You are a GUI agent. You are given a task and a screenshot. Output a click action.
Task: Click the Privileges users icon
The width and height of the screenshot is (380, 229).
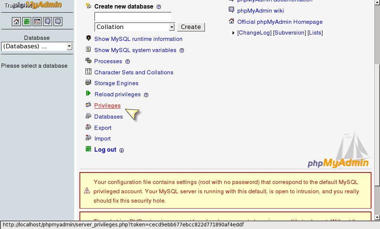pyautogui.click(x=88, y=105)
